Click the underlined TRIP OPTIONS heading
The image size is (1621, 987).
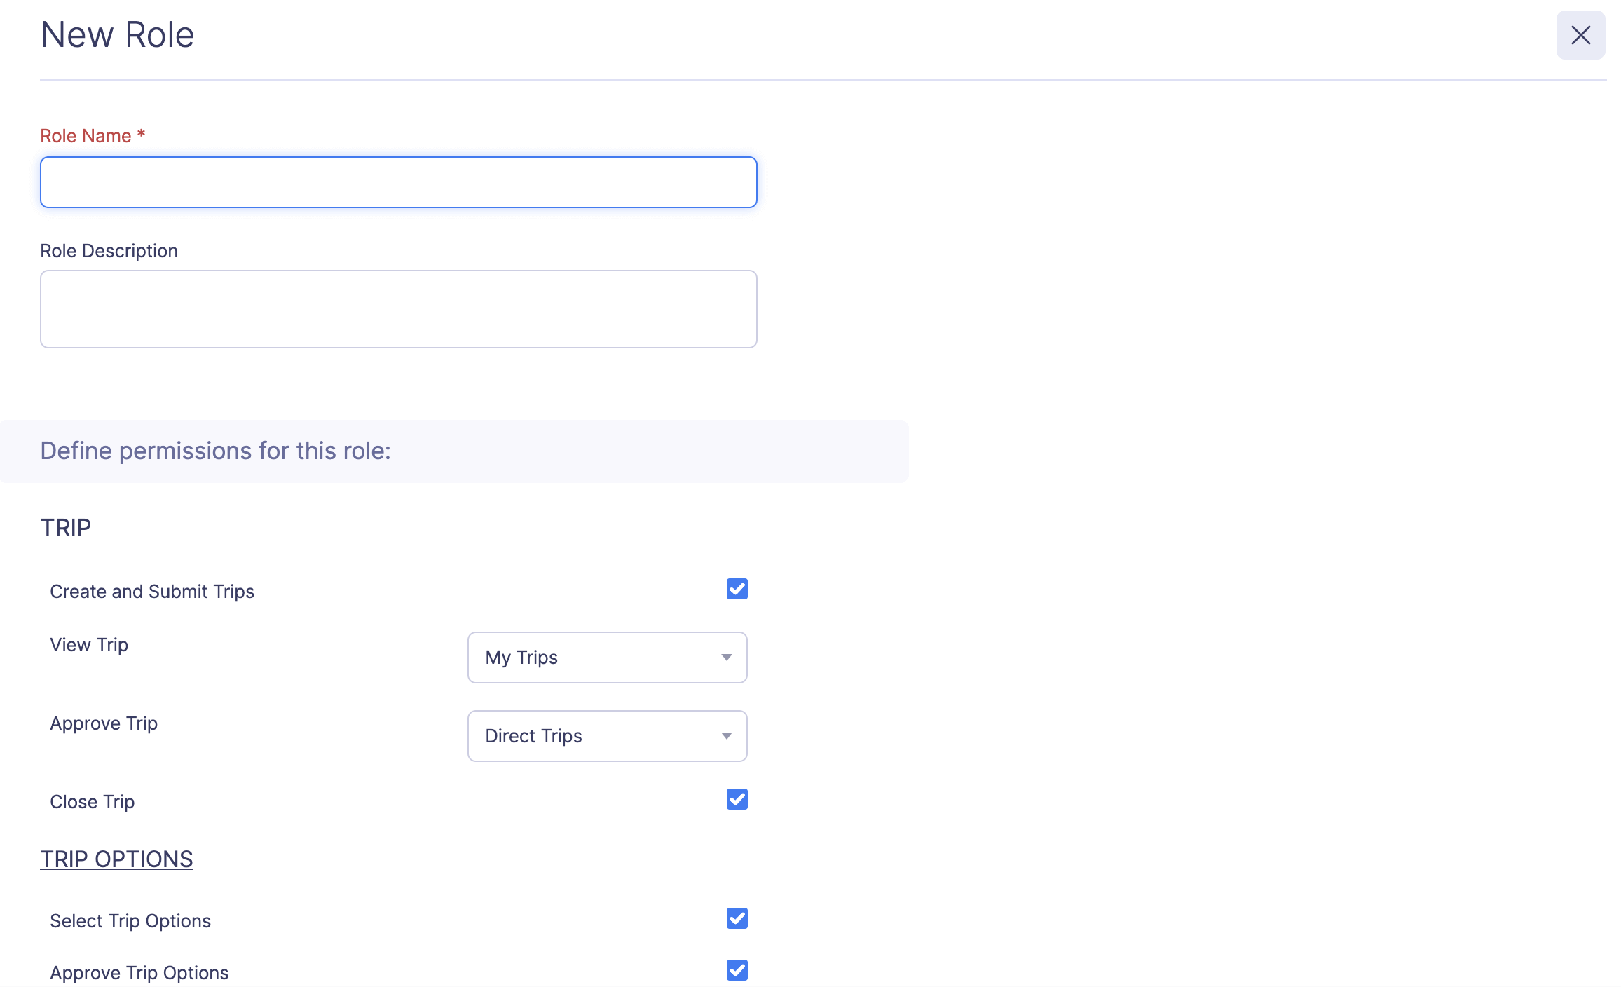click(116, 859)
